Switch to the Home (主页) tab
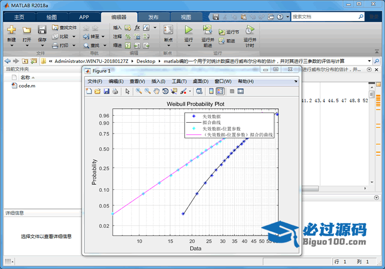385x269 pixels. tap(19, 17)
